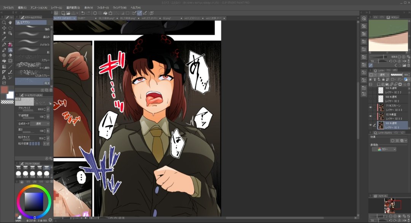This screenshot has height=223, width=411.
Task: Open the 合成モード blending mode dropdown
Action: (40, 124)
